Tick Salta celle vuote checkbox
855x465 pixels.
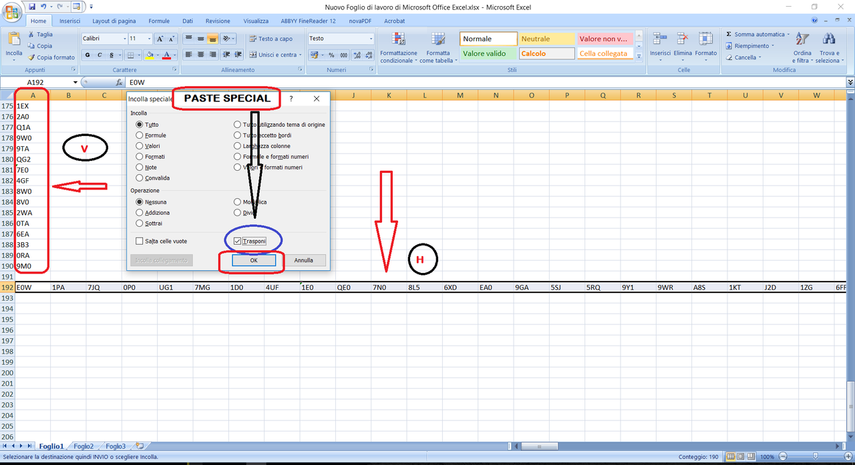coord(140,242)
